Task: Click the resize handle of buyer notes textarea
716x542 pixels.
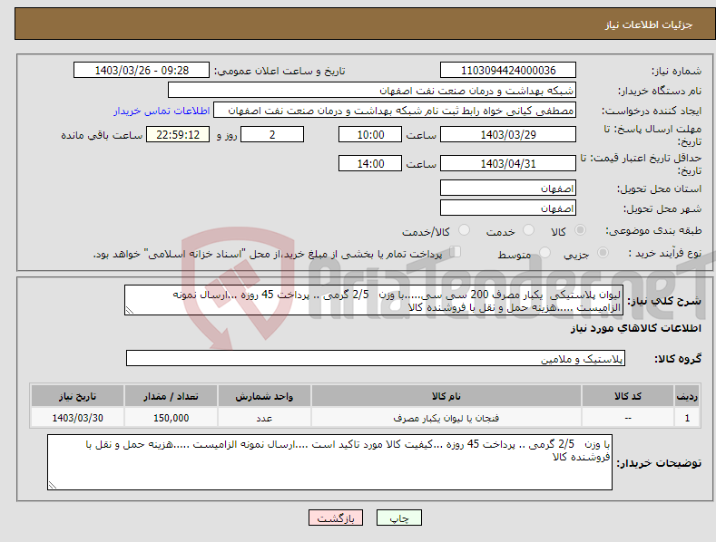Action: pos(53,486)
